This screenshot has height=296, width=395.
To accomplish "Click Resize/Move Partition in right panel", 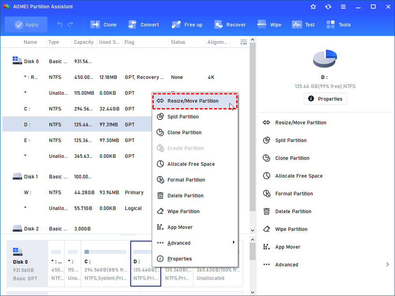I will click(295, 123).
